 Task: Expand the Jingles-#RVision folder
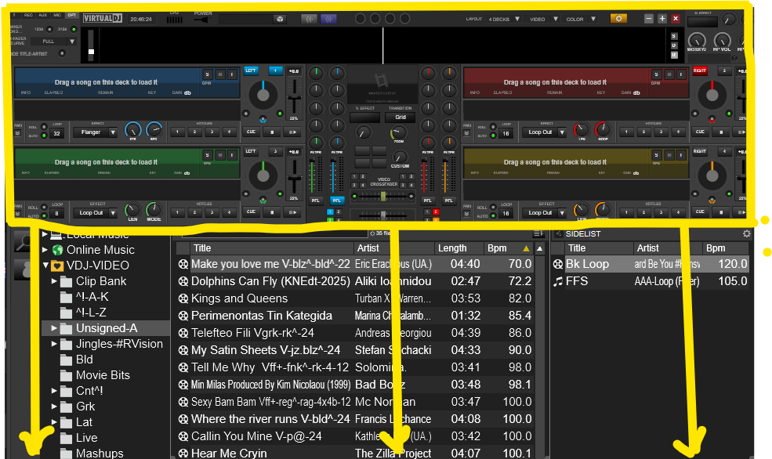pos(54,344)
